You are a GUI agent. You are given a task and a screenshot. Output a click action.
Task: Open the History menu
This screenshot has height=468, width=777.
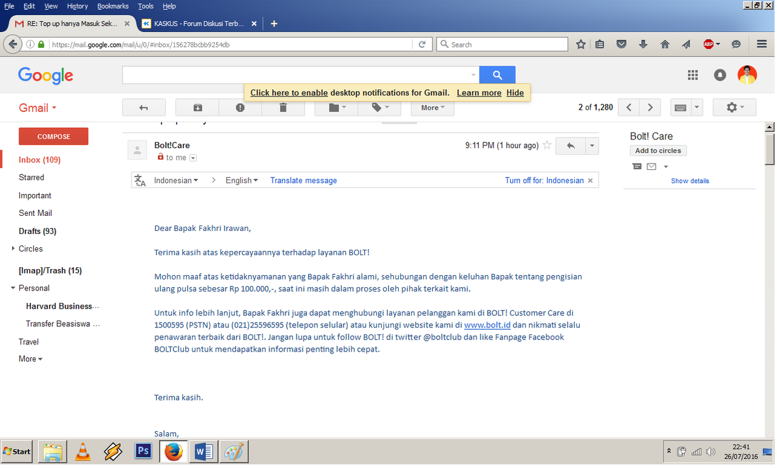click(x=78, y=6)
